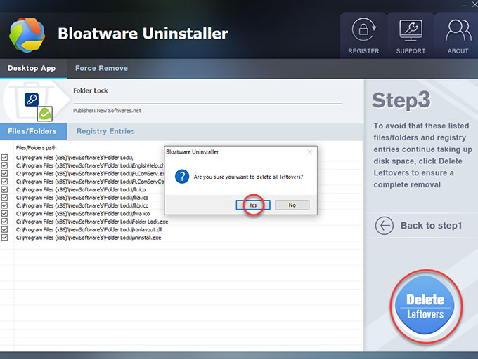Uncheck the htmlayout.dll checkbox
The height and width of the screenshot is (359, 478).
5,229
